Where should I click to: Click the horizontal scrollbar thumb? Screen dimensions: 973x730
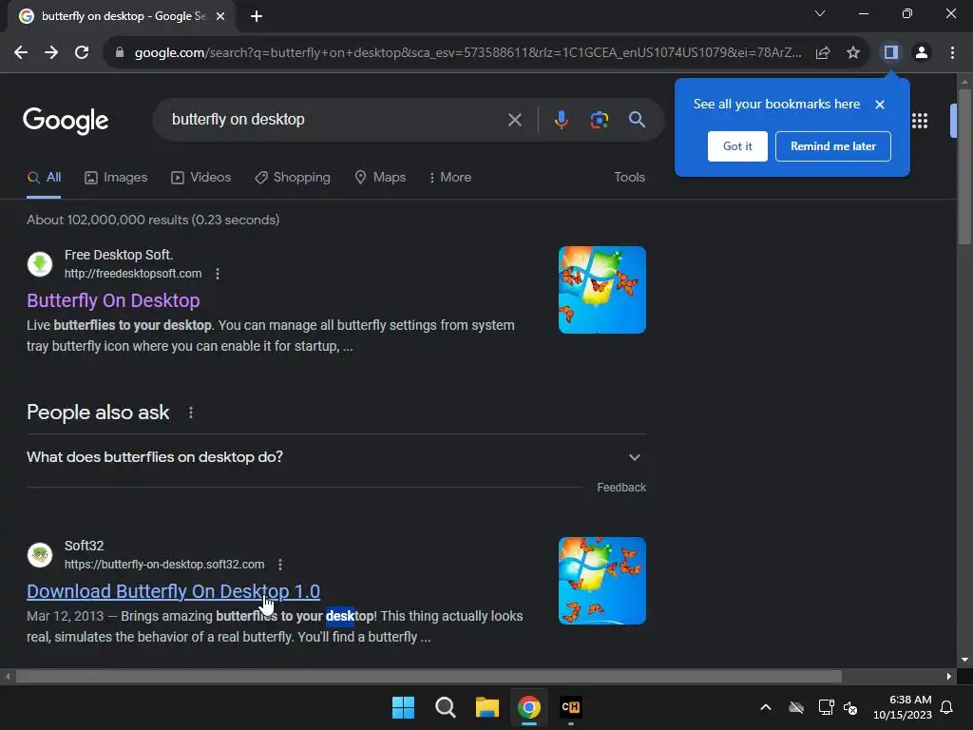coord(429,677)
